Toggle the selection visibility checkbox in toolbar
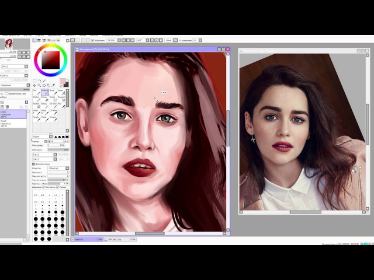 (93, 40)
